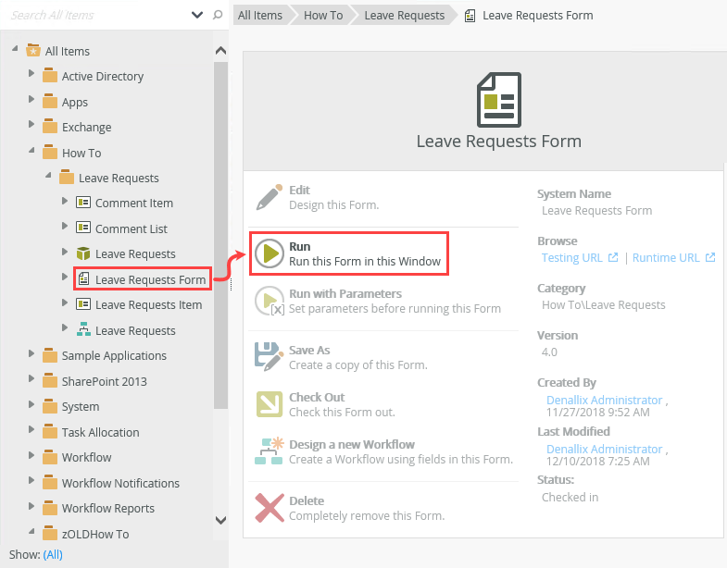The image size is (727, 568).
Task: Click Check this Form out text
Action: (x=342, y=412)
